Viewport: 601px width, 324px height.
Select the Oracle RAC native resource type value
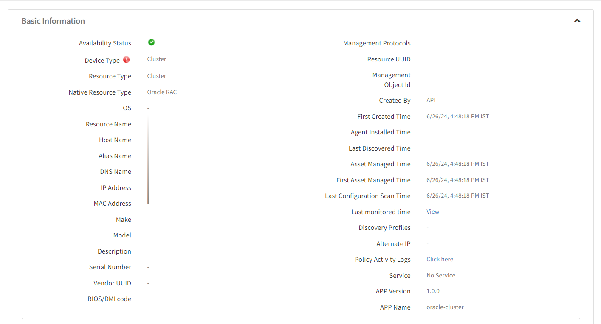pos(162,92)
